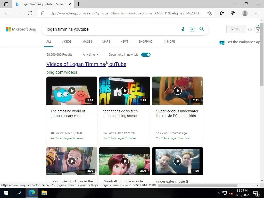Click the Bing search text box

[x=111, y=29]
